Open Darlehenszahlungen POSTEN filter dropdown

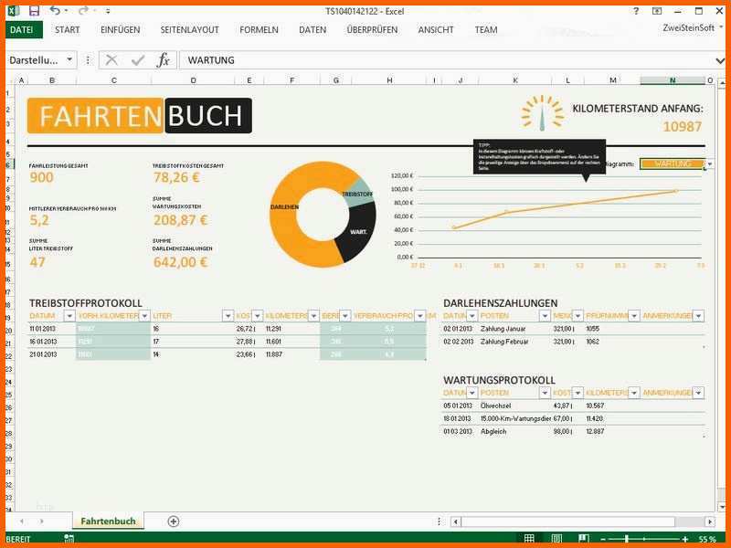[545, 316]
